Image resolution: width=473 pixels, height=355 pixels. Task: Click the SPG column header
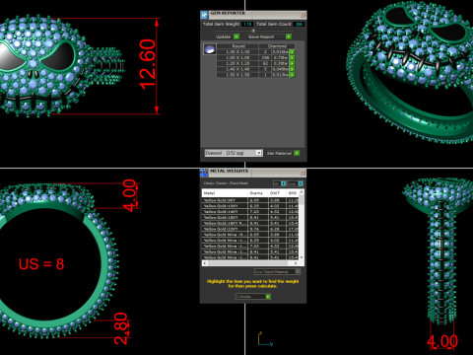(293, 193)
